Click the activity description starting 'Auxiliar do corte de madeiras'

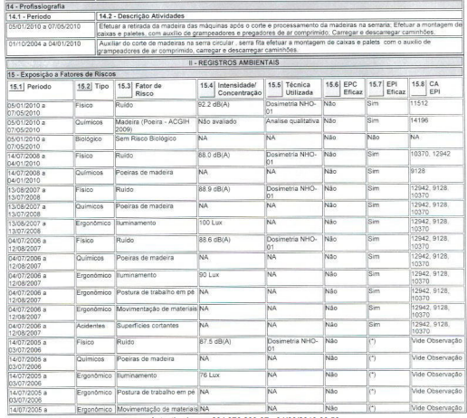pyautogui.click(x=280, y=46)
